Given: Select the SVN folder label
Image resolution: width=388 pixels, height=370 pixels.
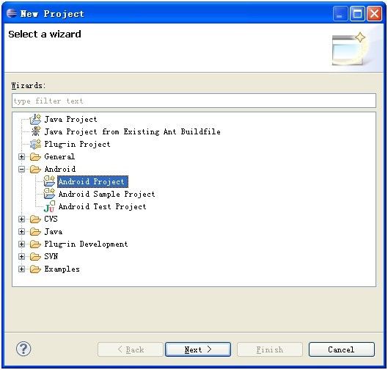Looking at the screenshot, I should 51,256.
